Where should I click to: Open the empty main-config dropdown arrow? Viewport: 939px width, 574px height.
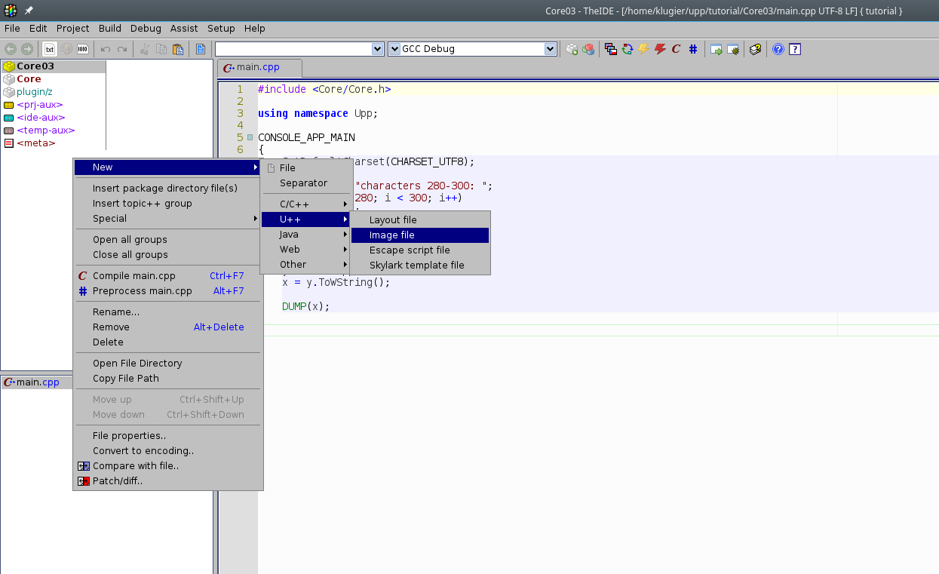tap(378, 49)
